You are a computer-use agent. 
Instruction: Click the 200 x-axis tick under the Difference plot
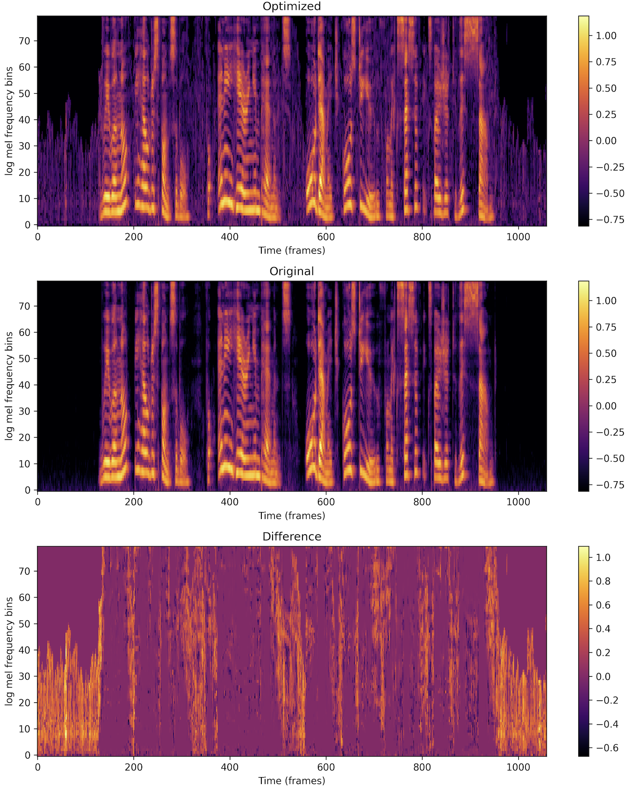click(x=134, y=767)
